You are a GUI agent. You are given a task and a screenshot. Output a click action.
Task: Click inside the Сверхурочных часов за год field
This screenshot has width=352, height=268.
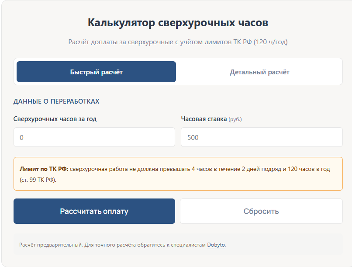click(94, 137)
